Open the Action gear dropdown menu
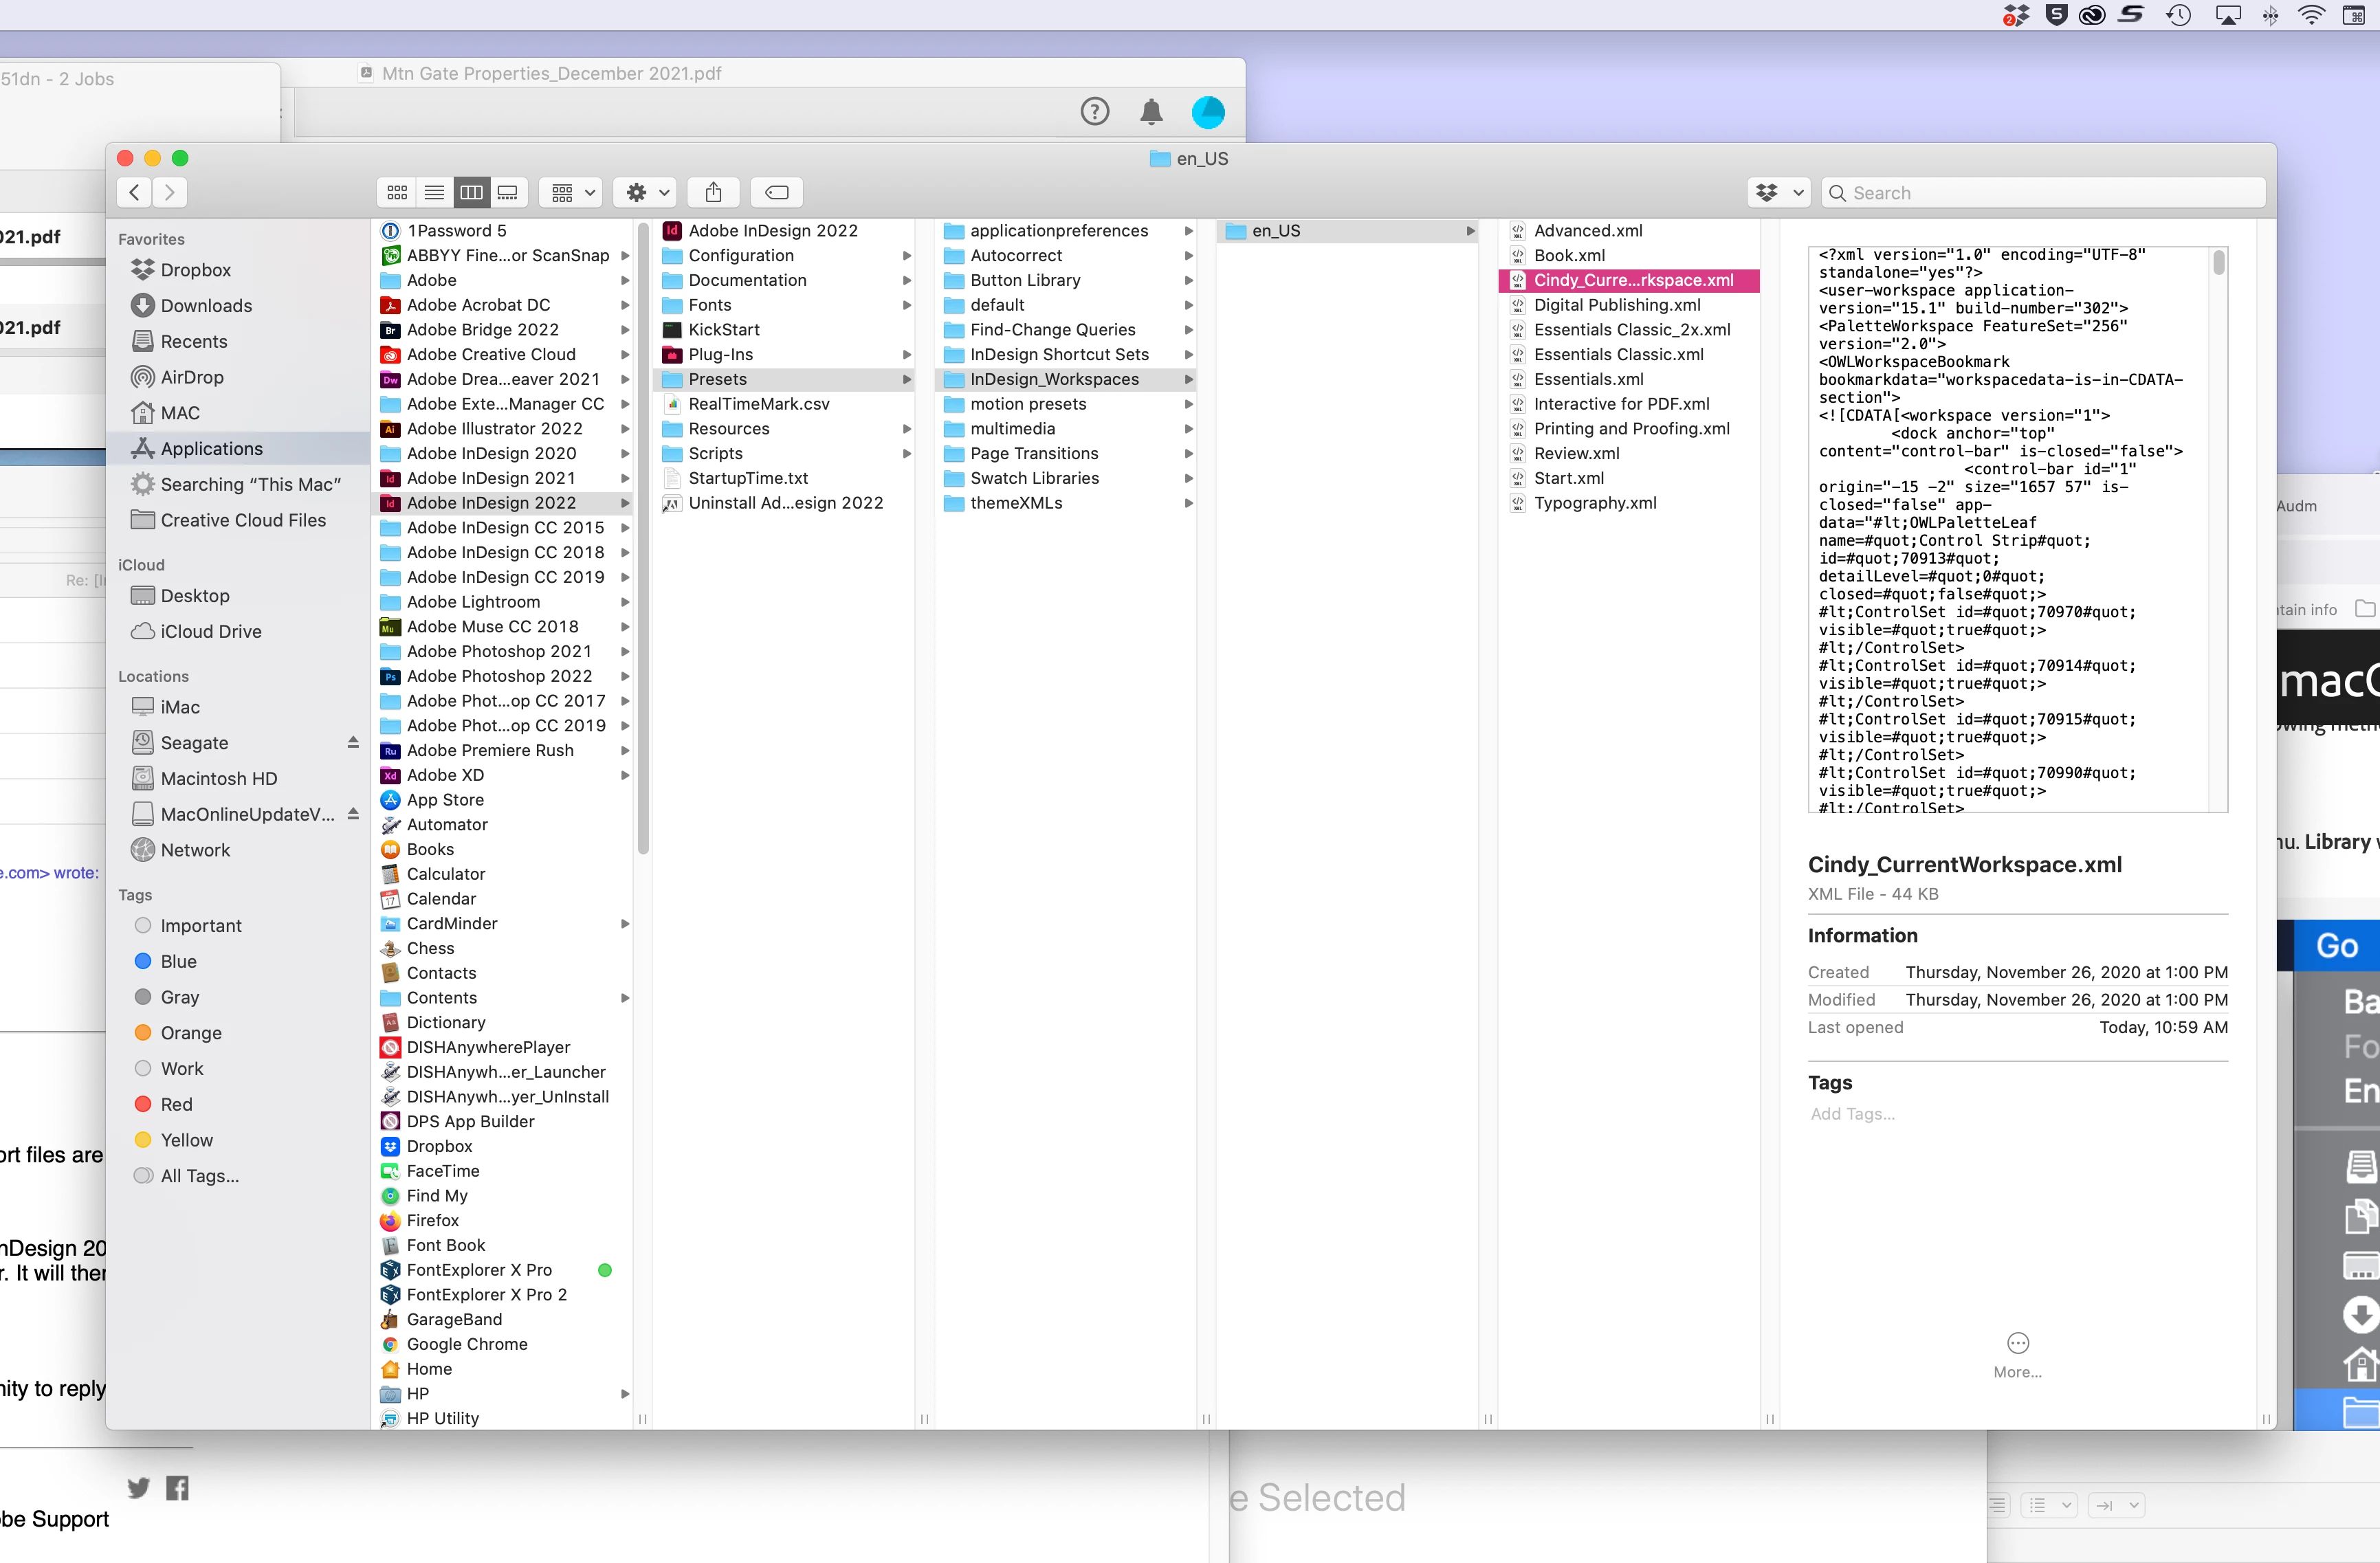 pyautogui.click(x=646, y=192)
